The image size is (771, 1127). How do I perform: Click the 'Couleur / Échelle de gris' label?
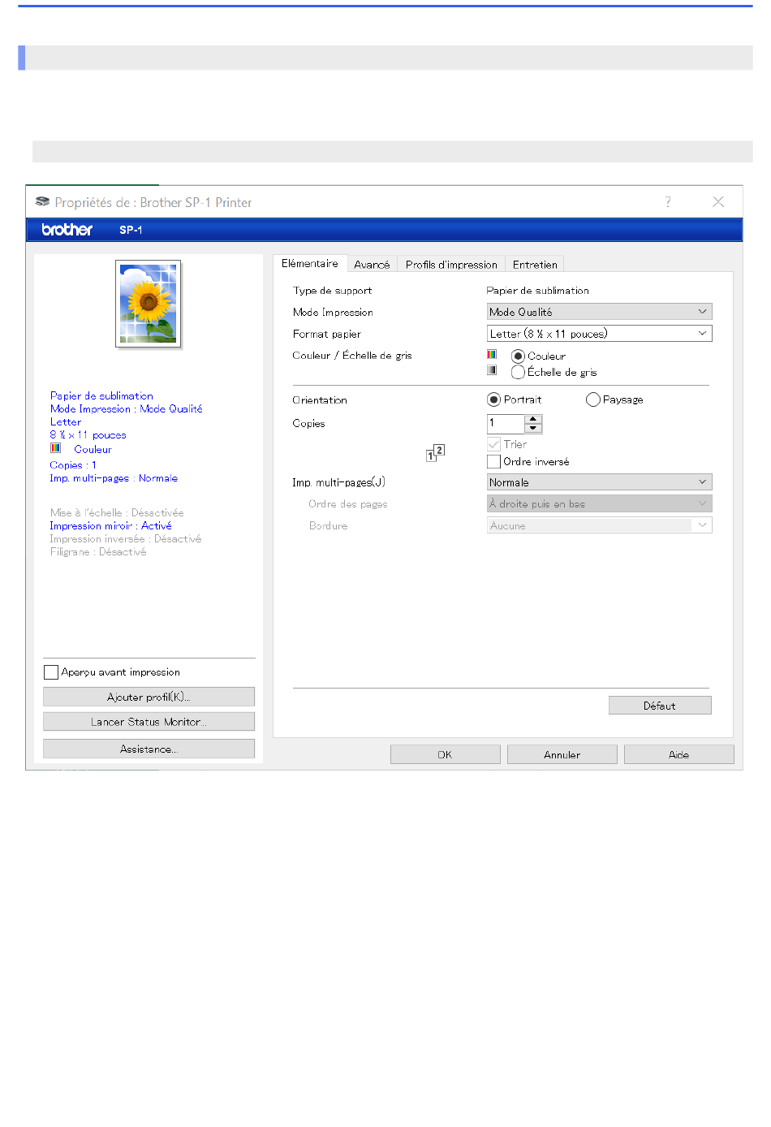[x=352, y=356]
